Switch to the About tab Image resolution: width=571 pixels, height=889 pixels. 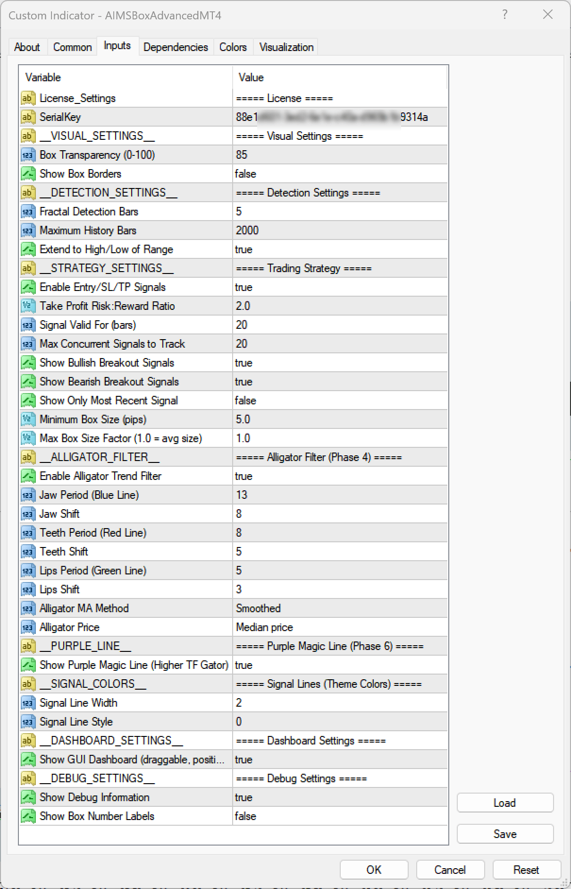coord(27,47)
